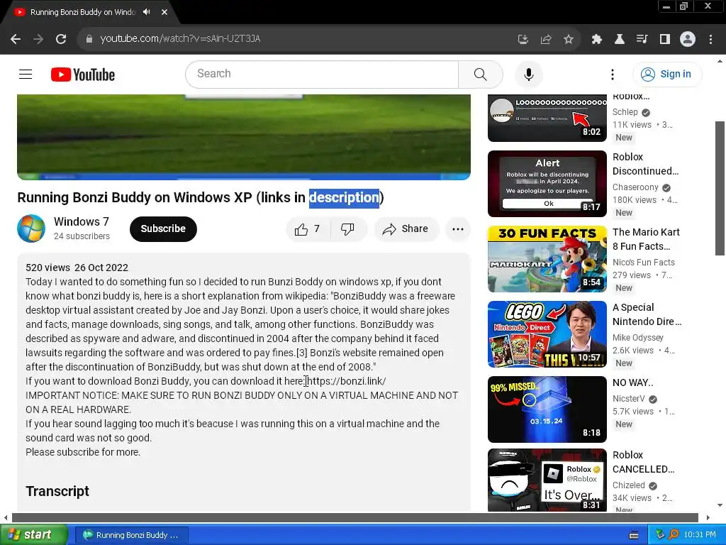
Task: Share the Bonzi Buddy video
Action: tap(406, 229)
